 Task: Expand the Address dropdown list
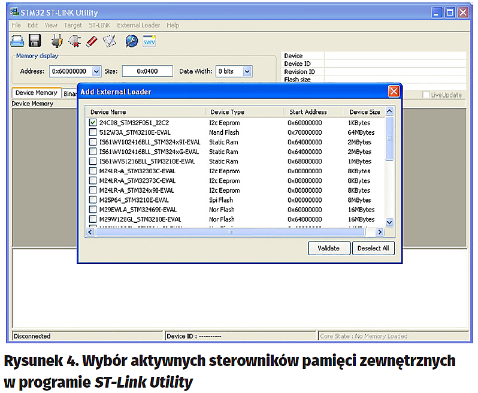(96, 71)
